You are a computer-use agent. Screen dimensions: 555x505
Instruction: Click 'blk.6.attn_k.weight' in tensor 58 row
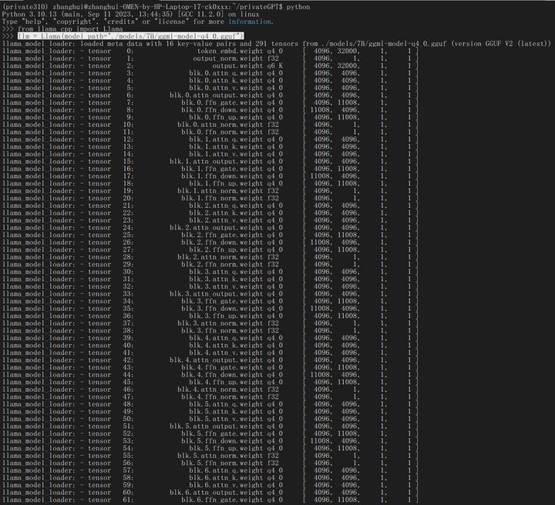point(226,478)
